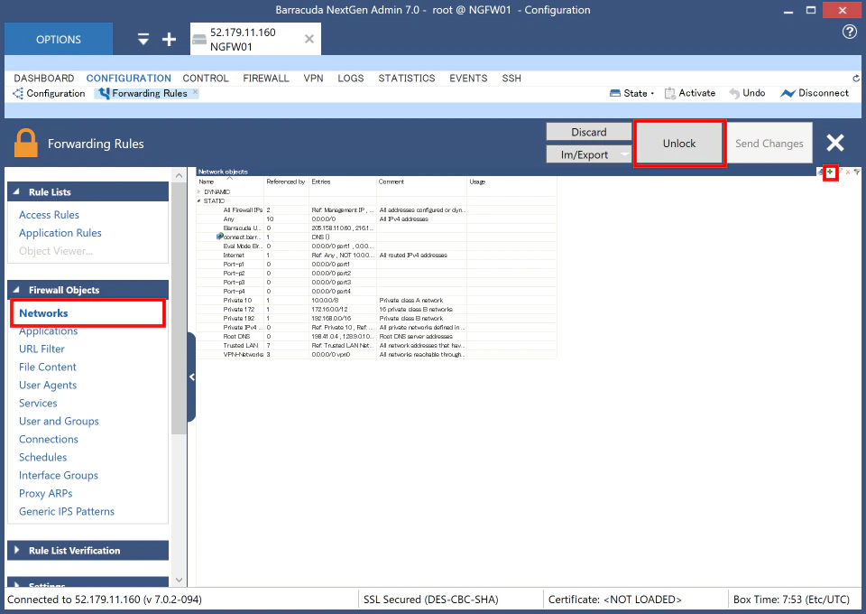Open Application Rules in the sidebar
The image size is (866, 614).
[60, 233]
